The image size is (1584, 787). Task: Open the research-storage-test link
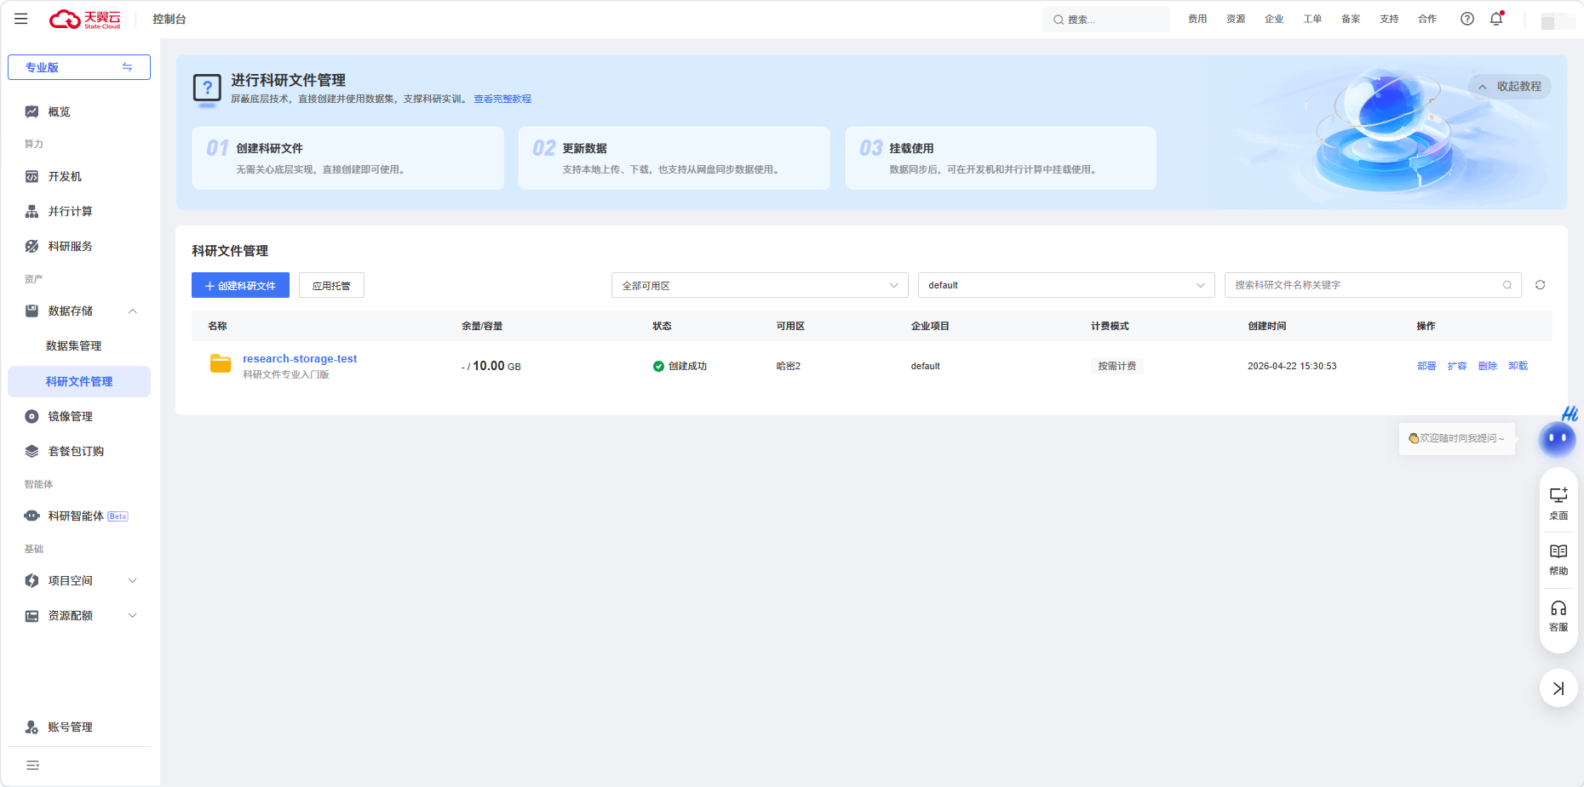click(x=300, y=358)
